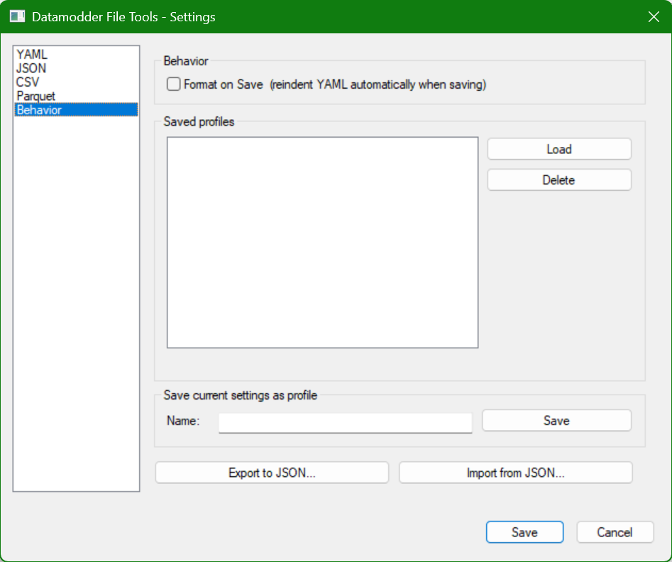
Task: Enable the Format on Save checkbox
Action: [173, 84]
